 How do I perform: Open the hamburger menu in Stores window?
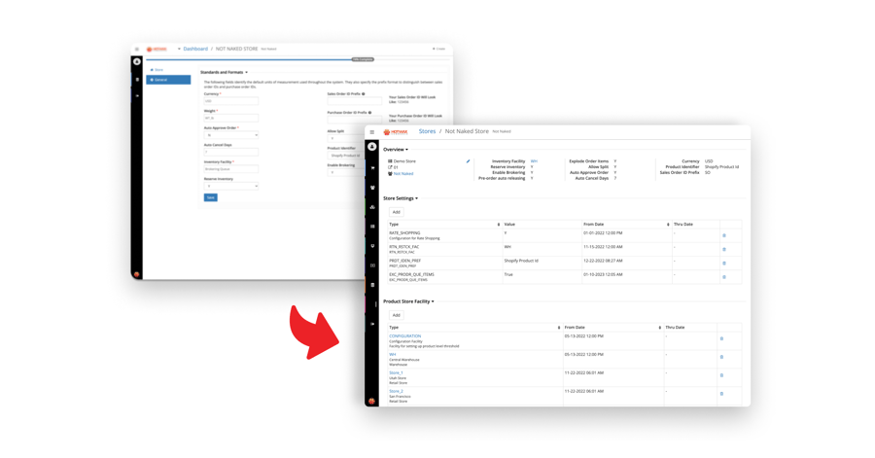pos(372,132)
